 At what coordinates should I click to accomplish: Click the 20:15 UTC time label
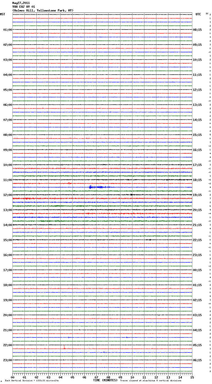tap(197, 210)
